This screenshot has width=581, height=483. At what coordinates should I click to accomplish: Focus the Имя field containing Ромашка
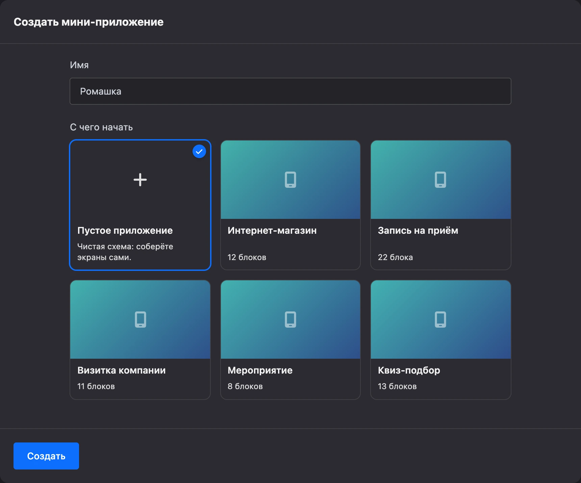tap(290, 91)
